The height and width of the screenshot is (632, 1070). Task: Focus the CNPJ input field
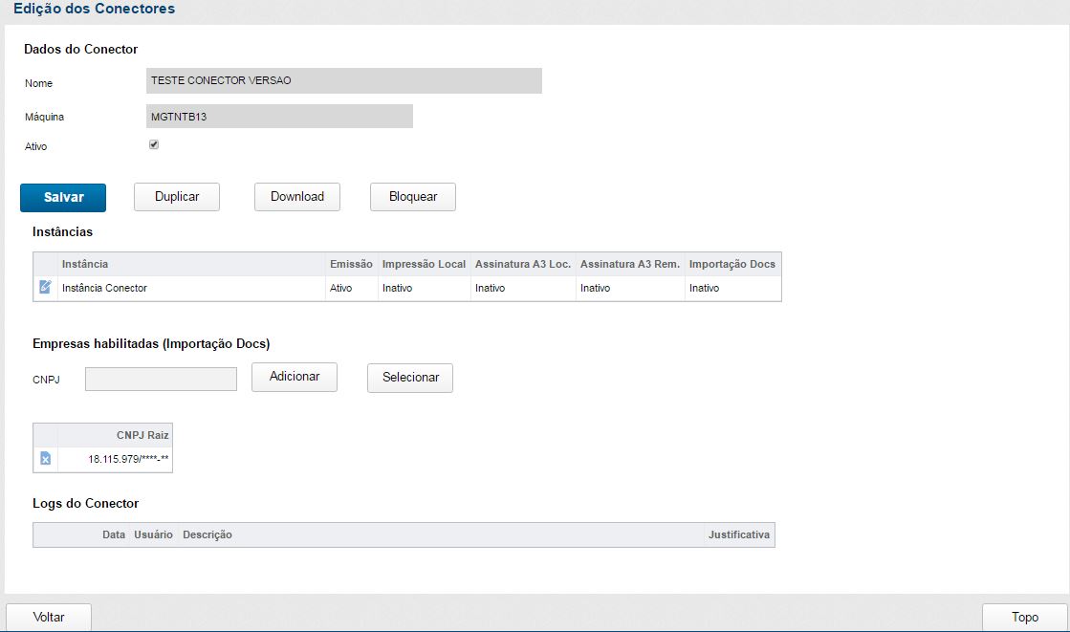point(161,380)
